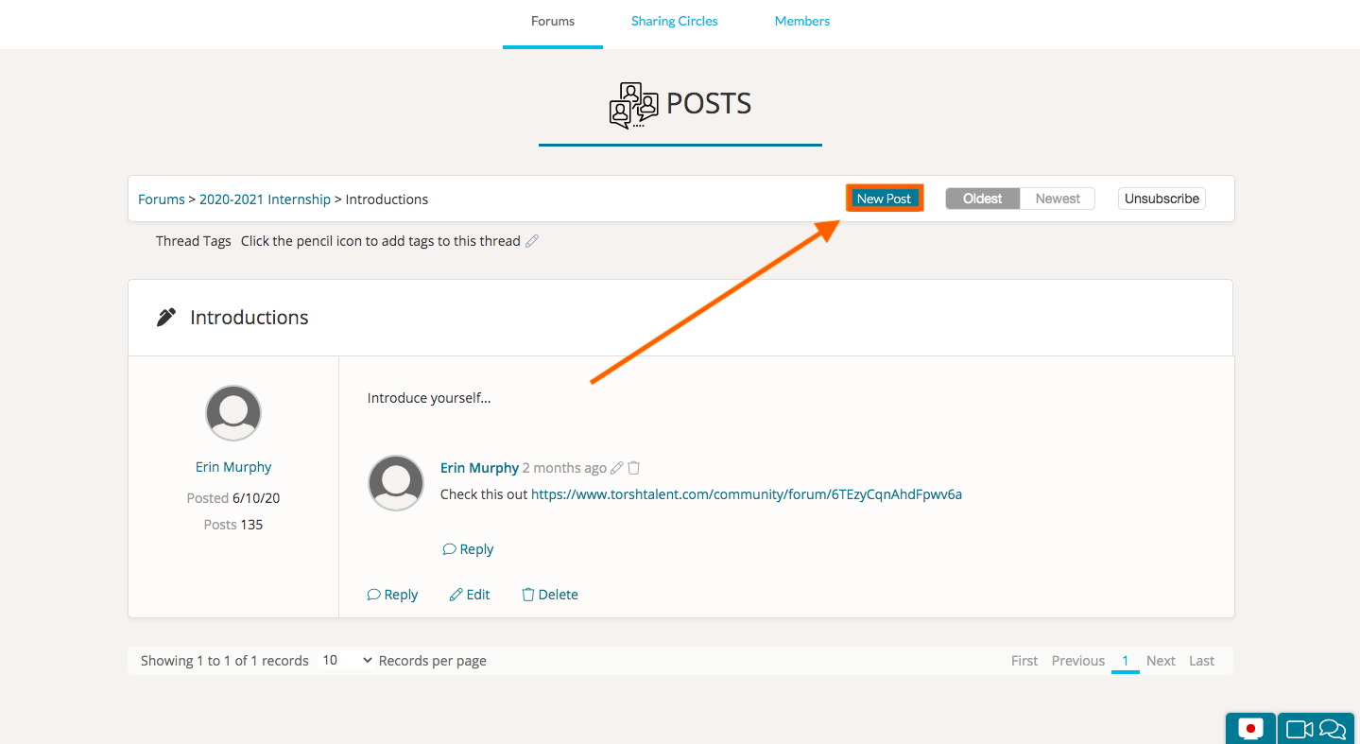Viewport: 1360px width, 744px height.
Task: Go to the 2020-2021 Internship breadcrumb
Action: tap(265, 199)
